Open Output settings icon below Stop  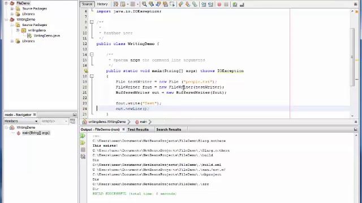tap(83, 157)
